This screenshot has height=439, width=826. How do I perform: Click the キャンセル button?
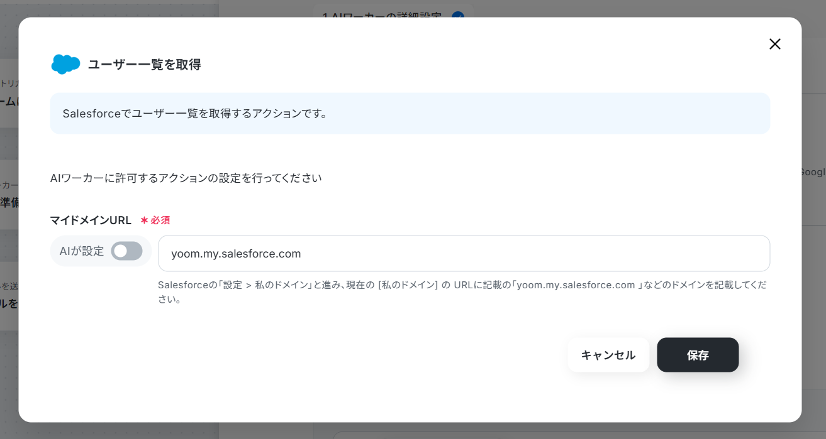608,355
